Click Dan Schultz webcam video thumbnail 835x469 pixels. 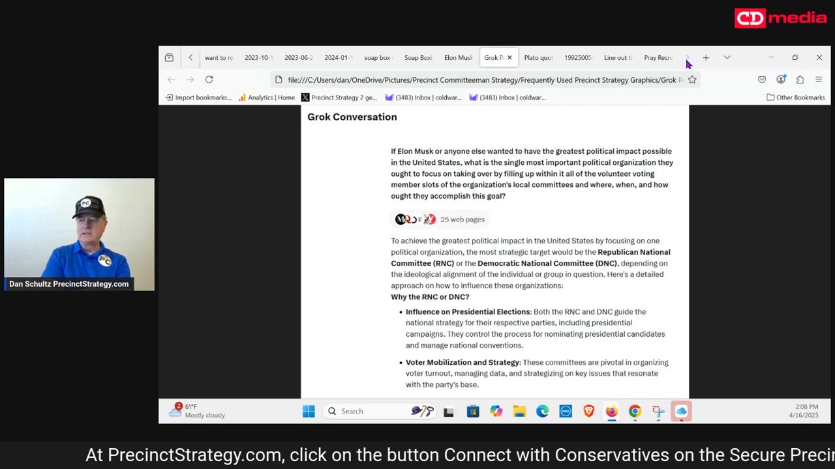[x=80, y=234]
